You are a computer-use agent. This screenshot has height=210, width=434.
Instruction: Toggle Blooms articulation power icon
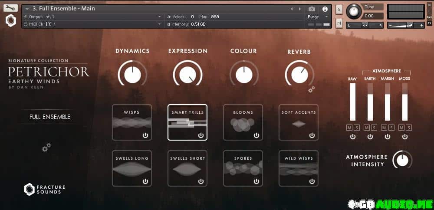click(x=256, y=135)
